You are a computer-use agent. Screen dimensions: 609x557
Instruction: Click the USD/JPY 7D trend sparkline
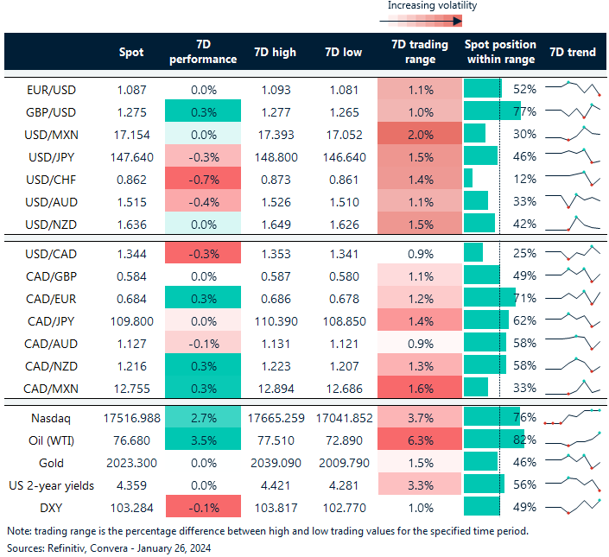tap(573, 156)
